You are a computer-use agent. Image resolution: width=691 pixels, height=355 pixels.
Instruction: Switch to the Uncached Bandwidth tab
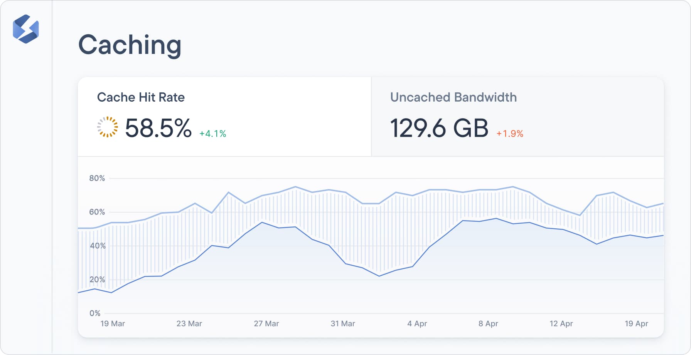453,97
